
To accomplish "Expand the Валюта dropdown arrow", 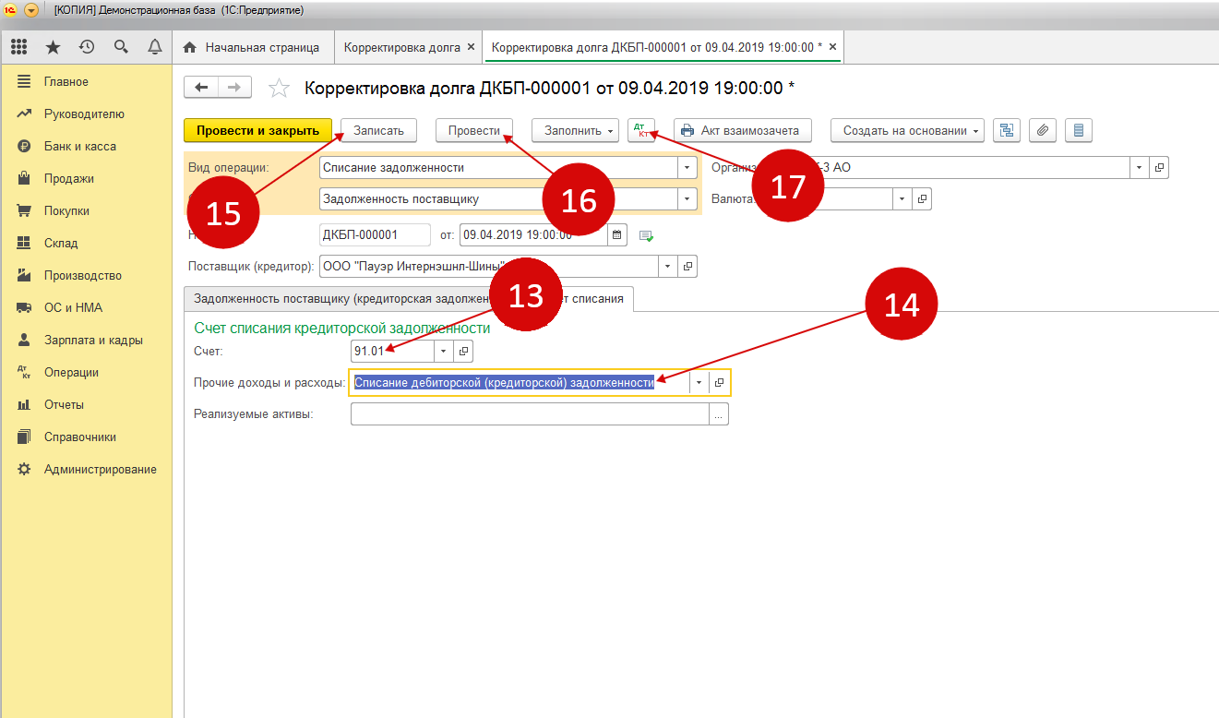I will tap(902, 199).
